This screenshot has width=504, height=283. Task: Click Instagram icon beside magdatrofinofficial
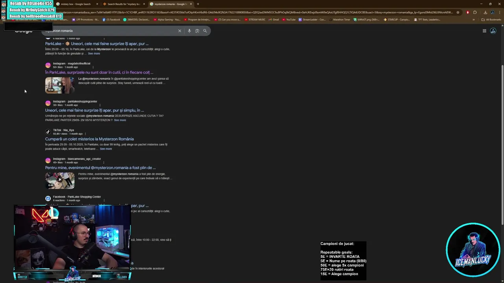click(x=48, y=65)
